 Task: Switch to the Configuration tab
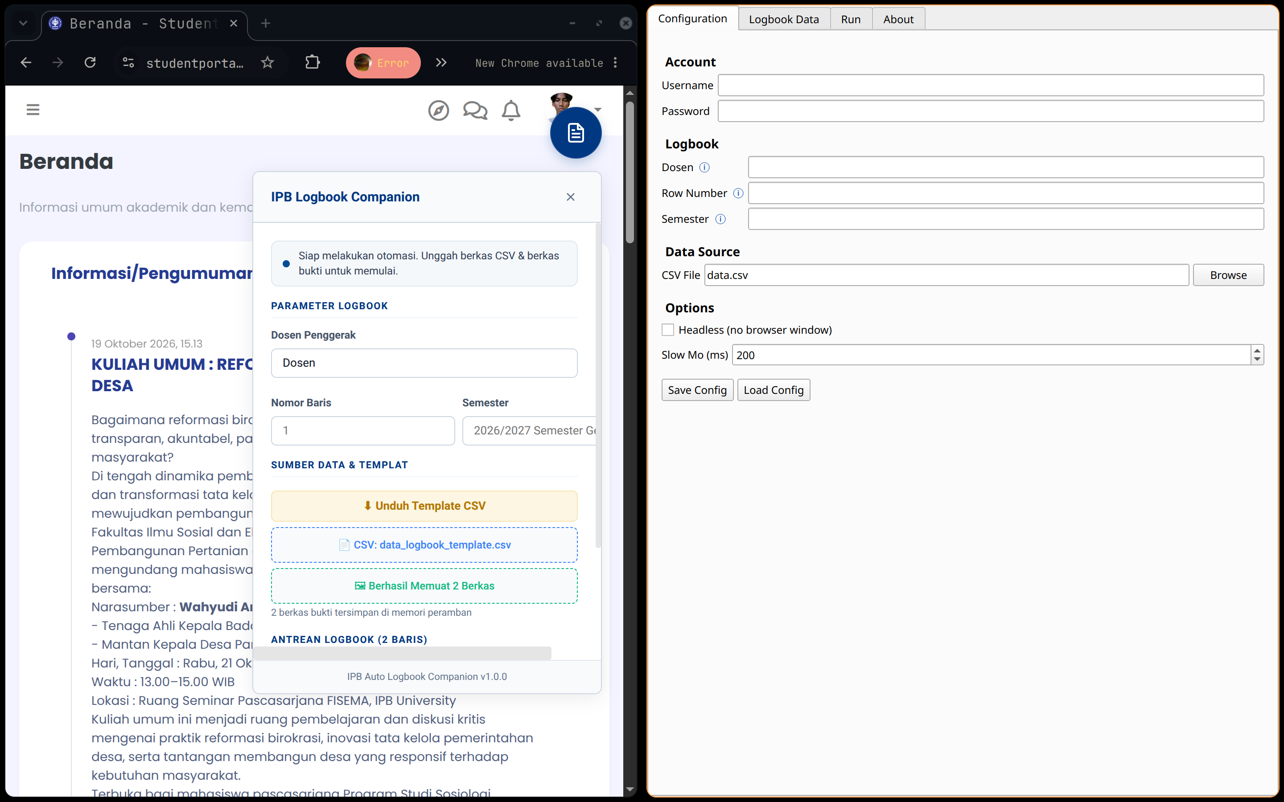pyautogui.click(x=692, y=19)
